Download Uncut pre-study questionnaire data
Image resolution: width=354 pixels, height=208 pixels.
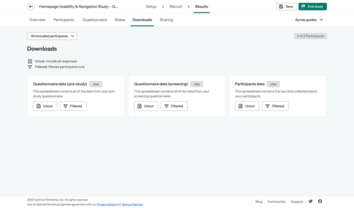(x=45, y=106)
